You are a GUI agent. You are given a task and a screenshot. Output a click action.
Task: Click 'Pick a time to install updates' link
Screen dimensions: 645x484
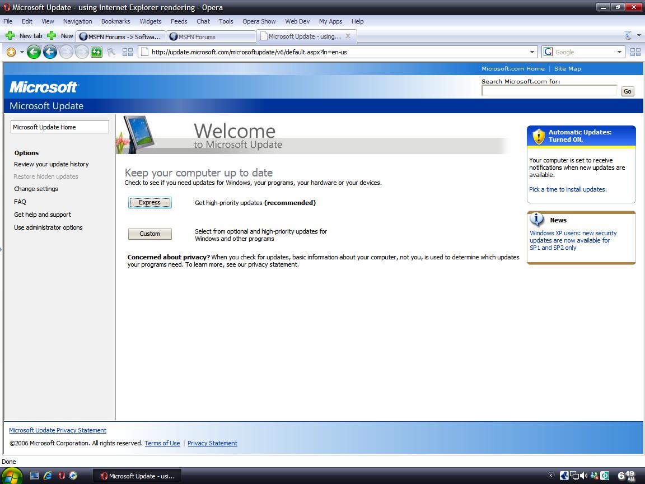568,189
